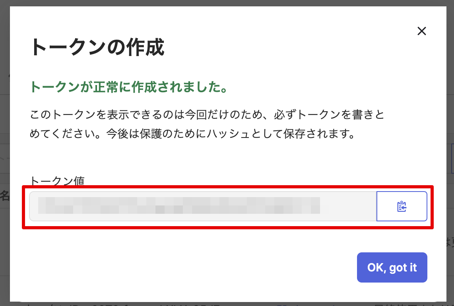
Task: Click the dimmed strip above the dialog
Action: point(227,3)
